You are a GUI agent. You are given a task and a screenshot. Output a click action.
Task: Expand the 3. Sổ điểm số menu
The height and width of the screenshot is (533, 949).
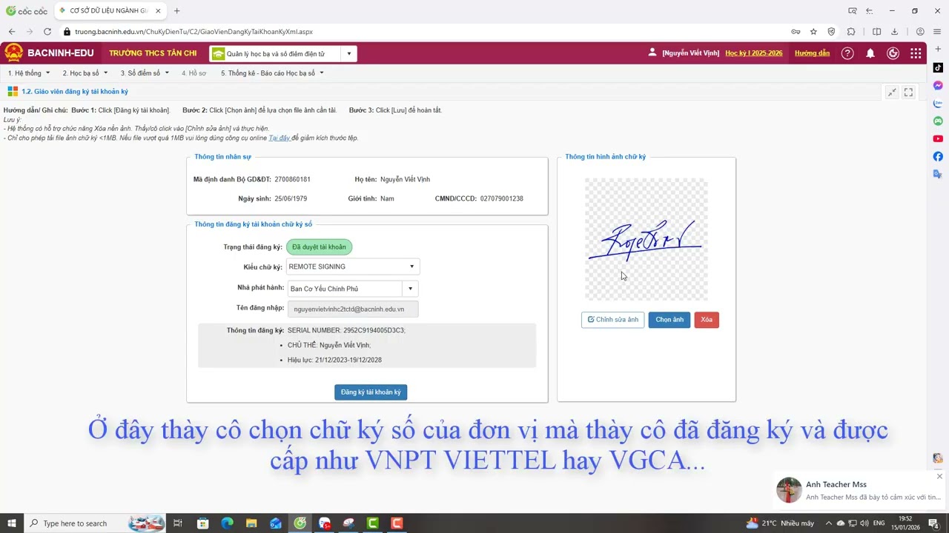[x=145, y=73]
